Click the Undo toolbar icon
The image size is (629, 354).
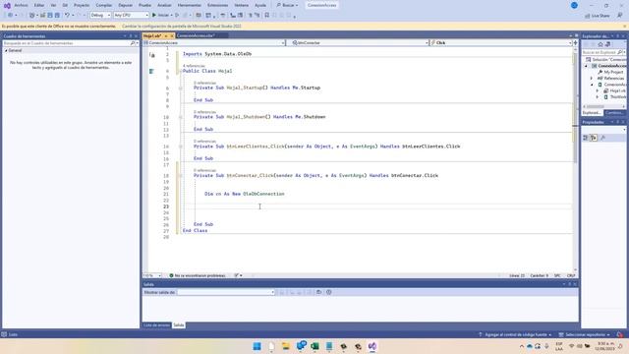pos(67,16)
